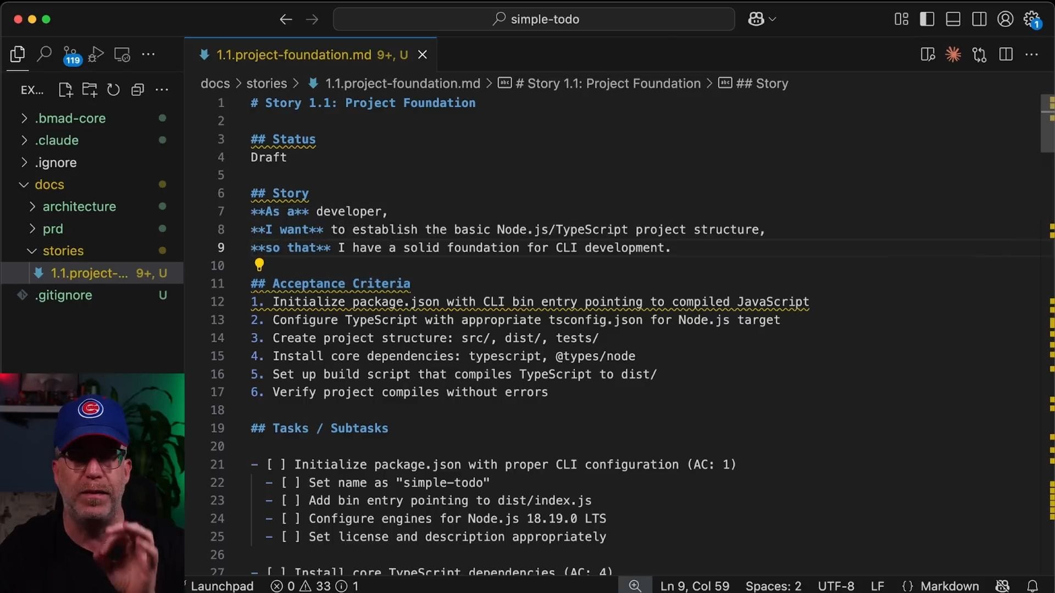Expand the architecture folder
This screenshot has height=593, width=1055.
tap(79, 206)
